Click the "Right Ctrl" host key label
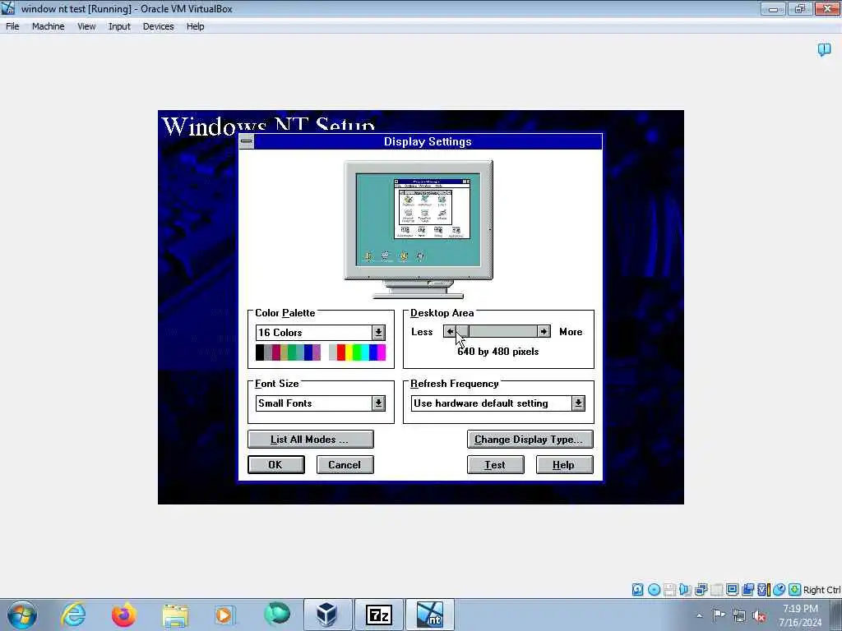Image resolution: width=842 pixels, height=631 pixels. 821,590
